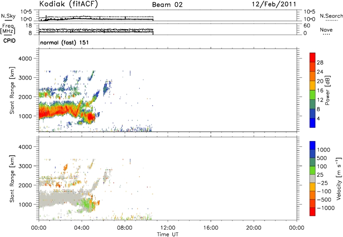Click the 20:00 time axis label
Image resolution: width=343 pixels, height=237 pixels.
click(254, 228)
